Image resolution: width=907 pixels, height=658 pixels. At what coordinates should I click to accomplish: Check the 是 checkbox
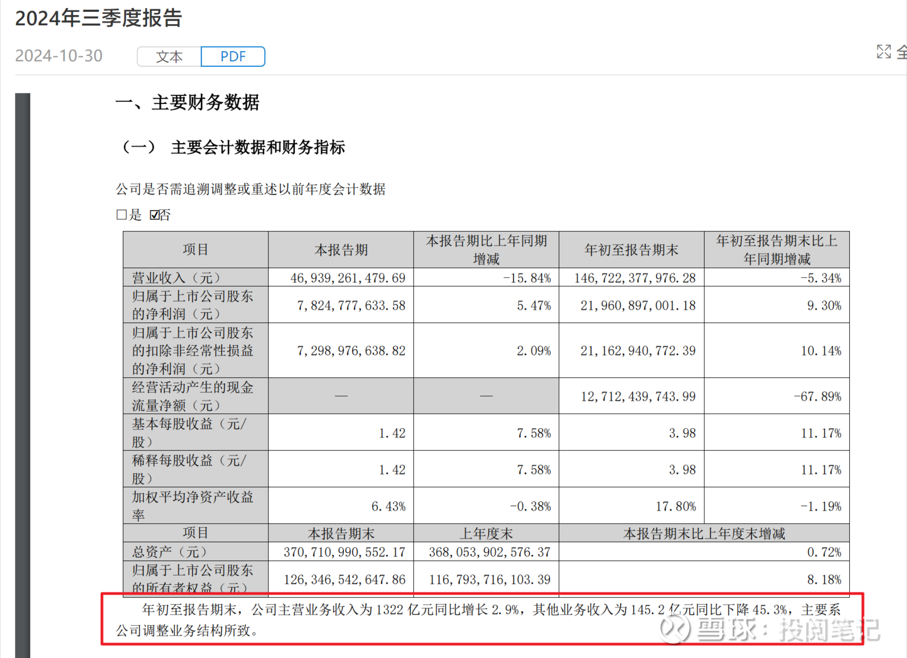pos(120,215)
